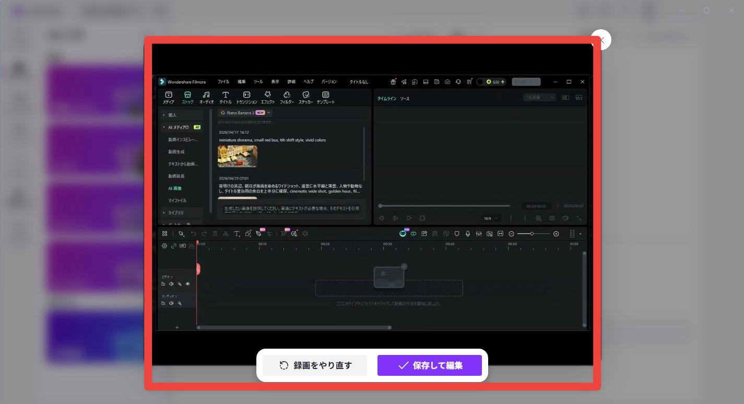Screen dimensions: 744x404
Task: Toggle the green link icon above the tracks
Action: (x=173, y=246)
